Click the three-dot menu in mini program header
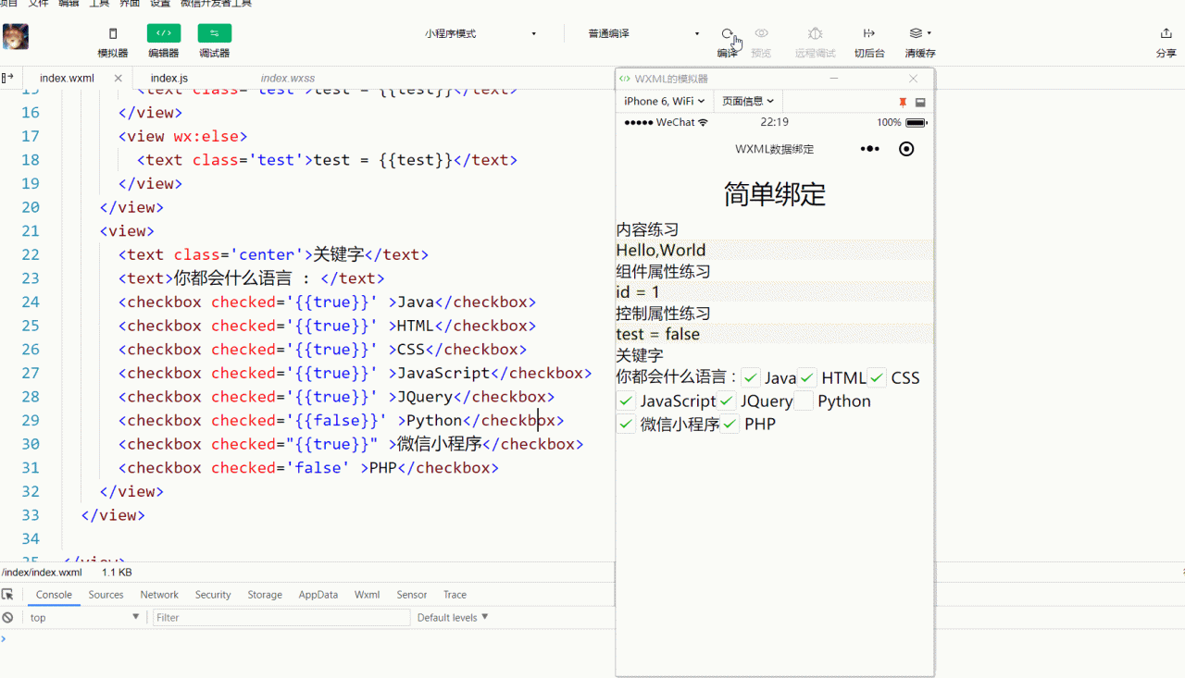The height and width of the screenshot is (678, 1185). [x=869, y=149]
